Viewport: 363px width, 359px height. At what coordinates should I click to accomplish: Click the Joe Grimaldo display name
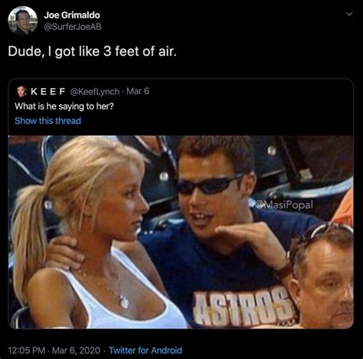click(x=72, y=15)
